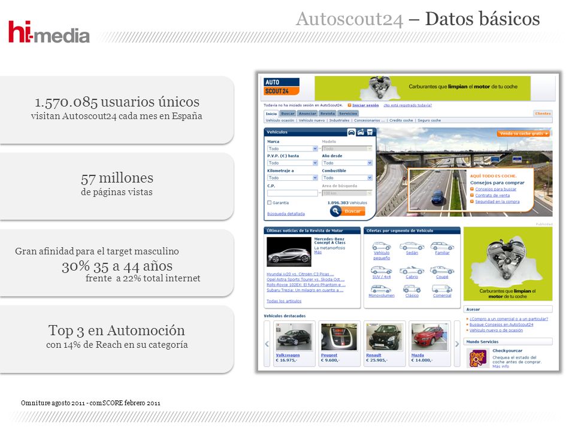Click into the C.P. postal code field
Image resolution: width=575 pixels, height=431 pixels.
tap(292, 193)
